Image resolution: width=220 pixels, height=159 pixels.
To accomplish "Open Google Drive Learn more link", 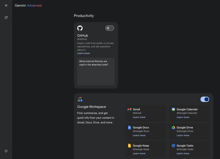I will (x=183, y=135).
